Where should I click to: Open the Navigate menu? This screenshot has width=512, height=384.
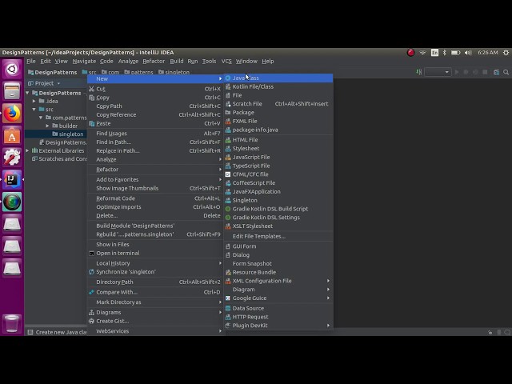click(84, 62)
